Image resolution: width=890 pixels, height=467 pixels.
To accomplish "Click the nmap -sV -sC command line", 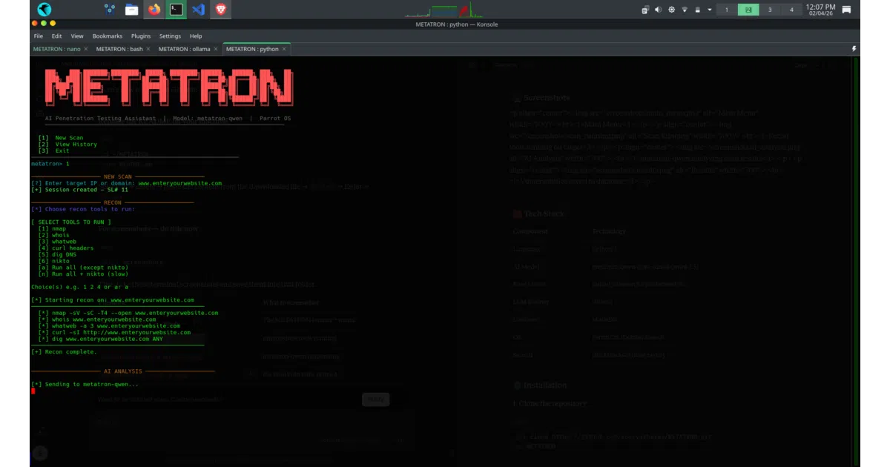I will 128,313.
